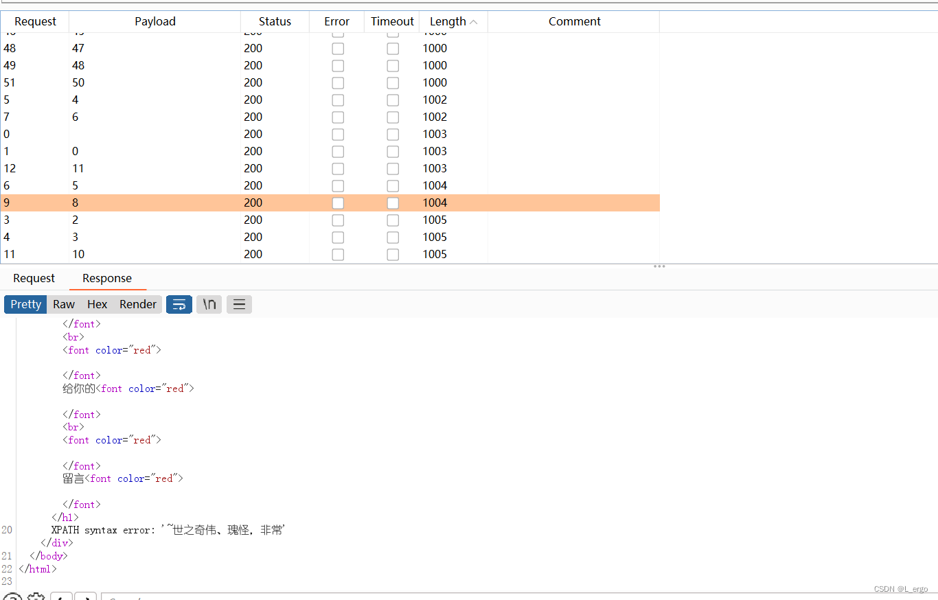Open the response panel settings gear
Viewport: 938px width, 600px height.
[x=36, y=597]
